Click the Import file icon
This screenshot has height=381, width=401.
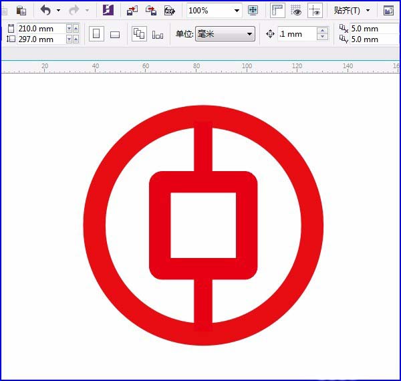132,11
